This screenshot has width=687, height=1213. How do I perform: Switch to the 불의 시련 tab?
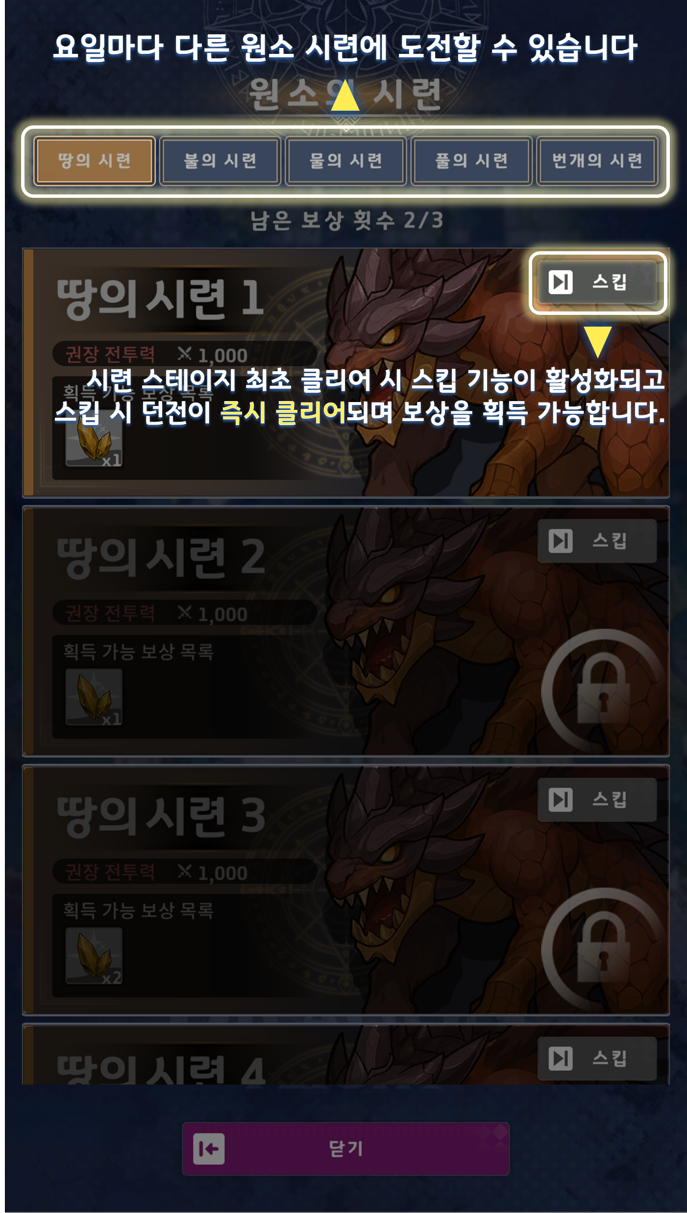tap(220, 161)
